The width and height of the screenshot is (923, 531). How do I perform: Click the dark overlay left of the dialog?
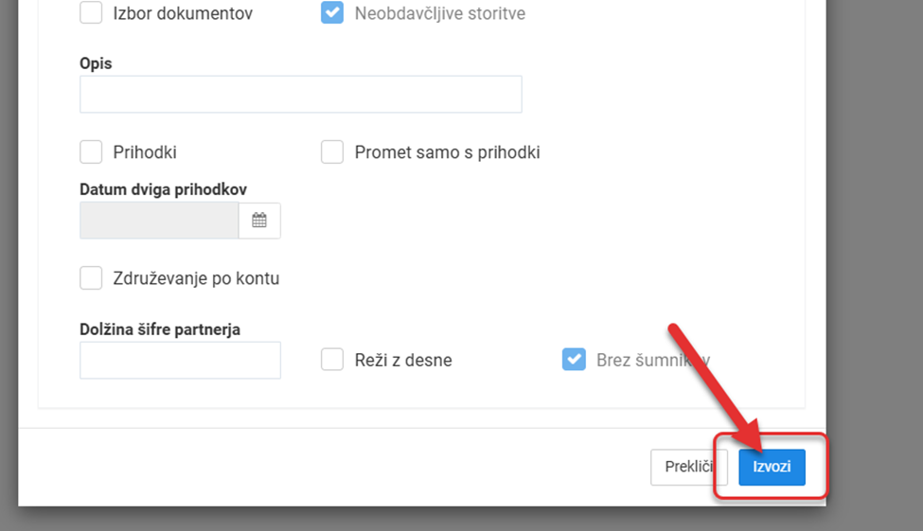[x=9, y=265]
